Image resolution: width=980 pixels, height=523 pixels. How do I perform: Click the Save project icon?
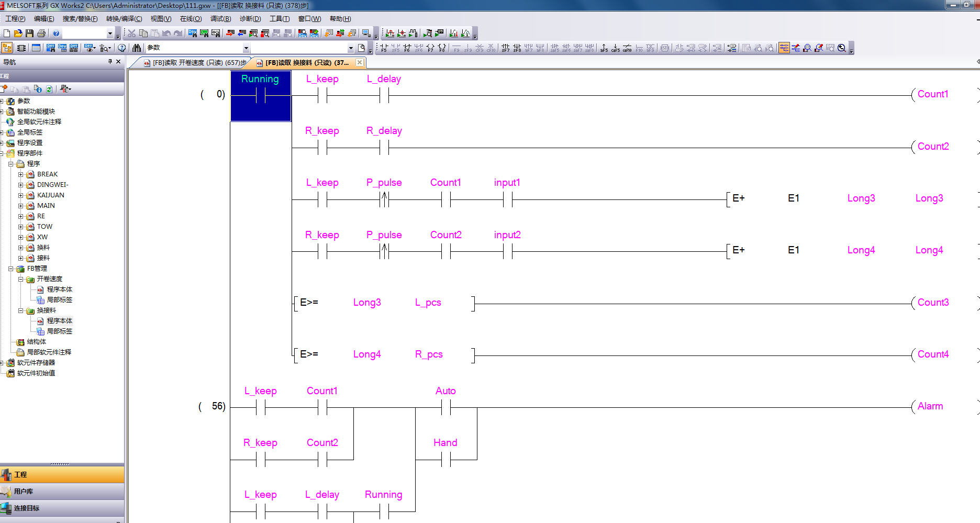click(x=29, y=34)
